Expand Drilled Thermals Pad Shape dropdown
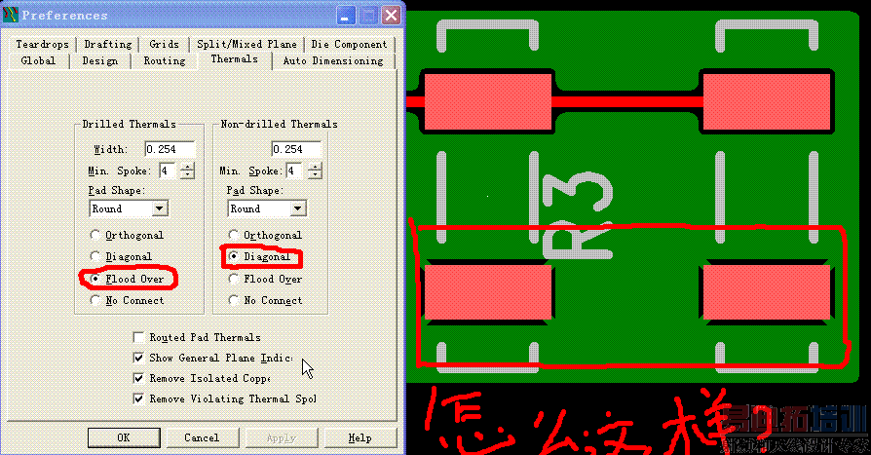The height and width of the screenshot is (455, 871). click(160, 209)
